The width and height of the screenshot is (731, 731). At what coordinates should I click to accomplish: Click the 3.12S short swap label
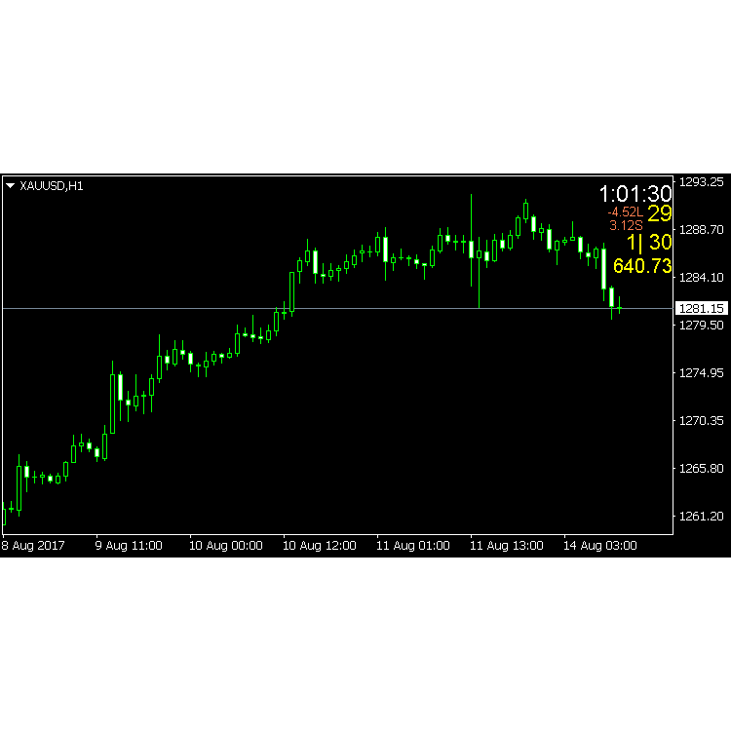click(626, 226)
